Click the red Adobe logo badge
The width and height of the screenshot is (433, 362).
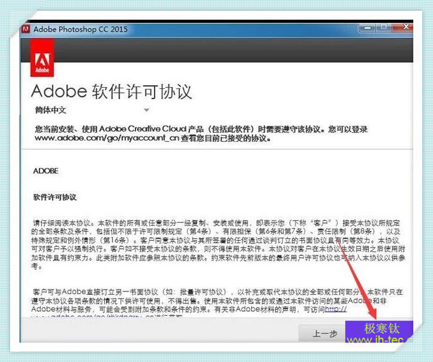point(42,57)
